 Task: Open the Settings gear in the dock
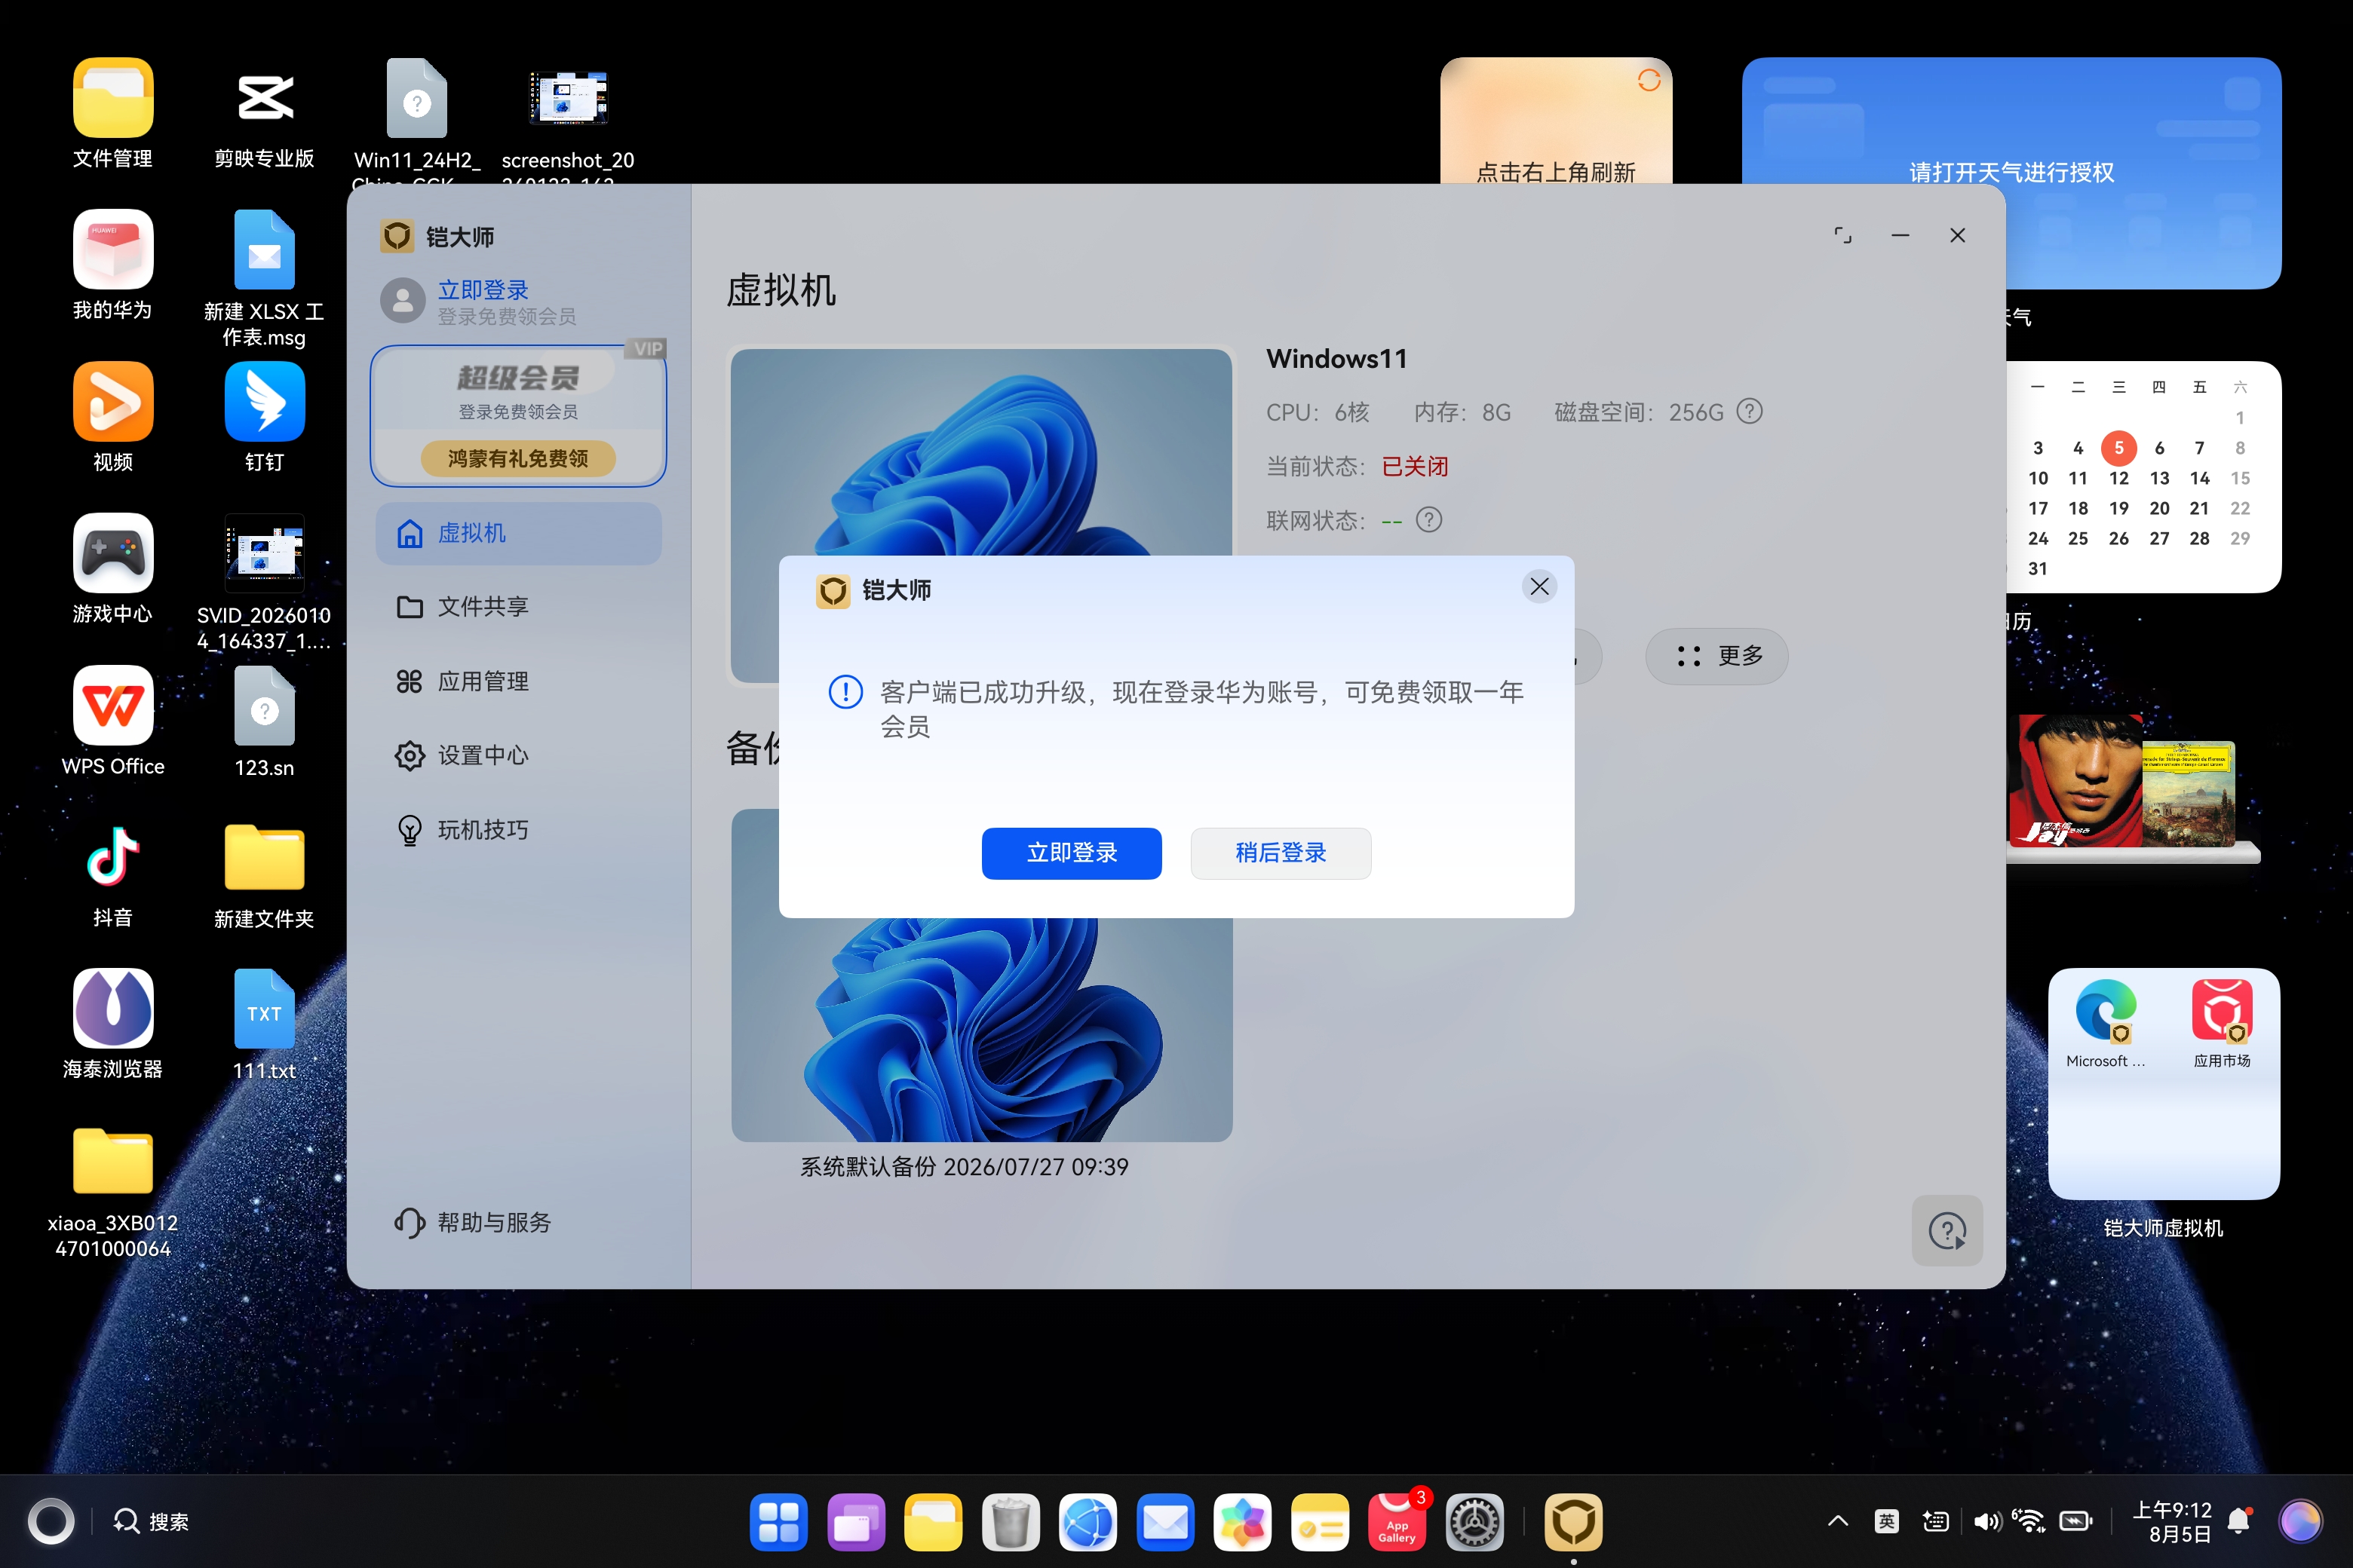pyautogui.click(x=1474, y=1522)
